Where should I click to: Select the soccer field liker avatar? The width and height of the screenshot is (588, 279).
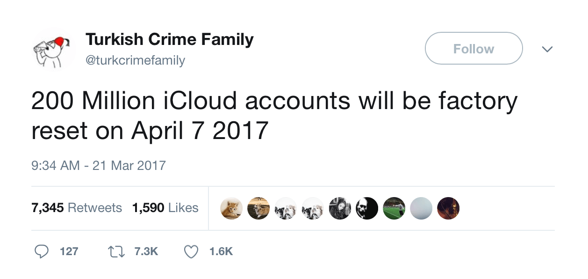394,208
